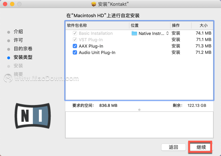Click the Basic Installation package name
The width and height of the screenshot is (221, 156).
tap(96, 33)
